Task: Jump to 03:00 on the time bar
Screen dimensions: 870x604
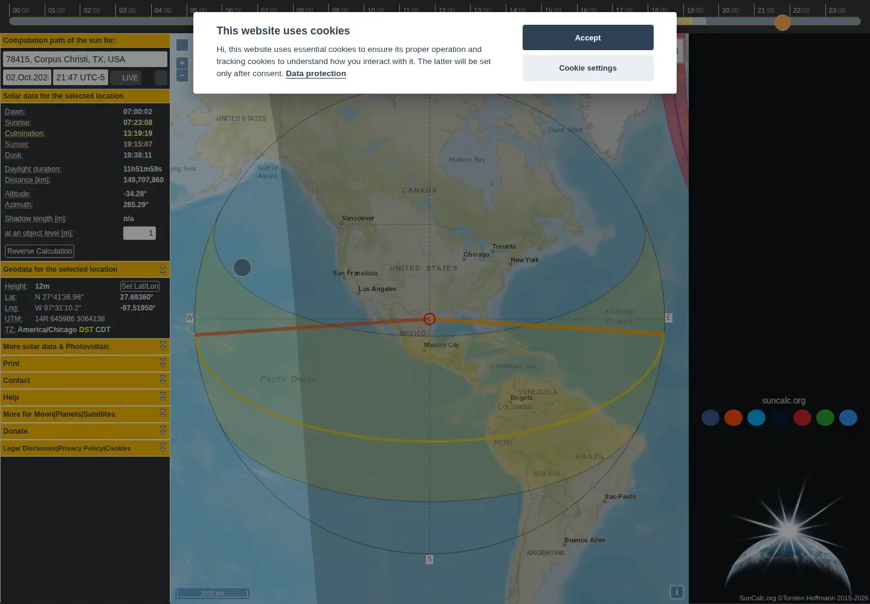Action: click(x=127, y=10)
